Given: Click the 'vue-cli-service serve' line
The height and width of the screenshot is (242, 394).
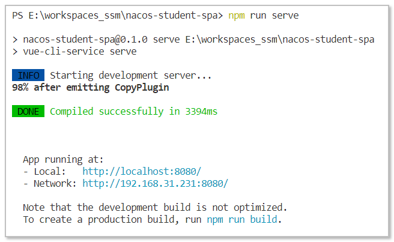Looking at the screenshot, I should pos(74,52).
